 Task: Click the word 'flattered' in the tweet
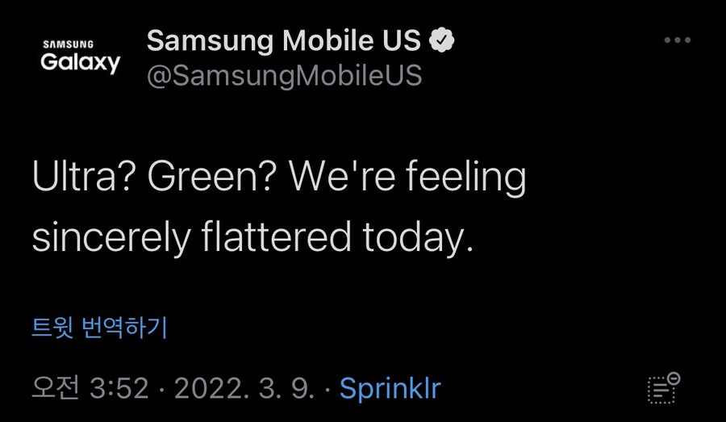pyautogui.click(x=276, y=236)
